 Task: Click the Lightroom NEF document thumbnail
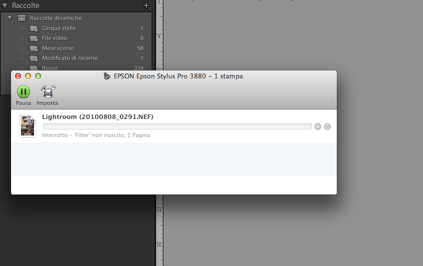[28, 125]
